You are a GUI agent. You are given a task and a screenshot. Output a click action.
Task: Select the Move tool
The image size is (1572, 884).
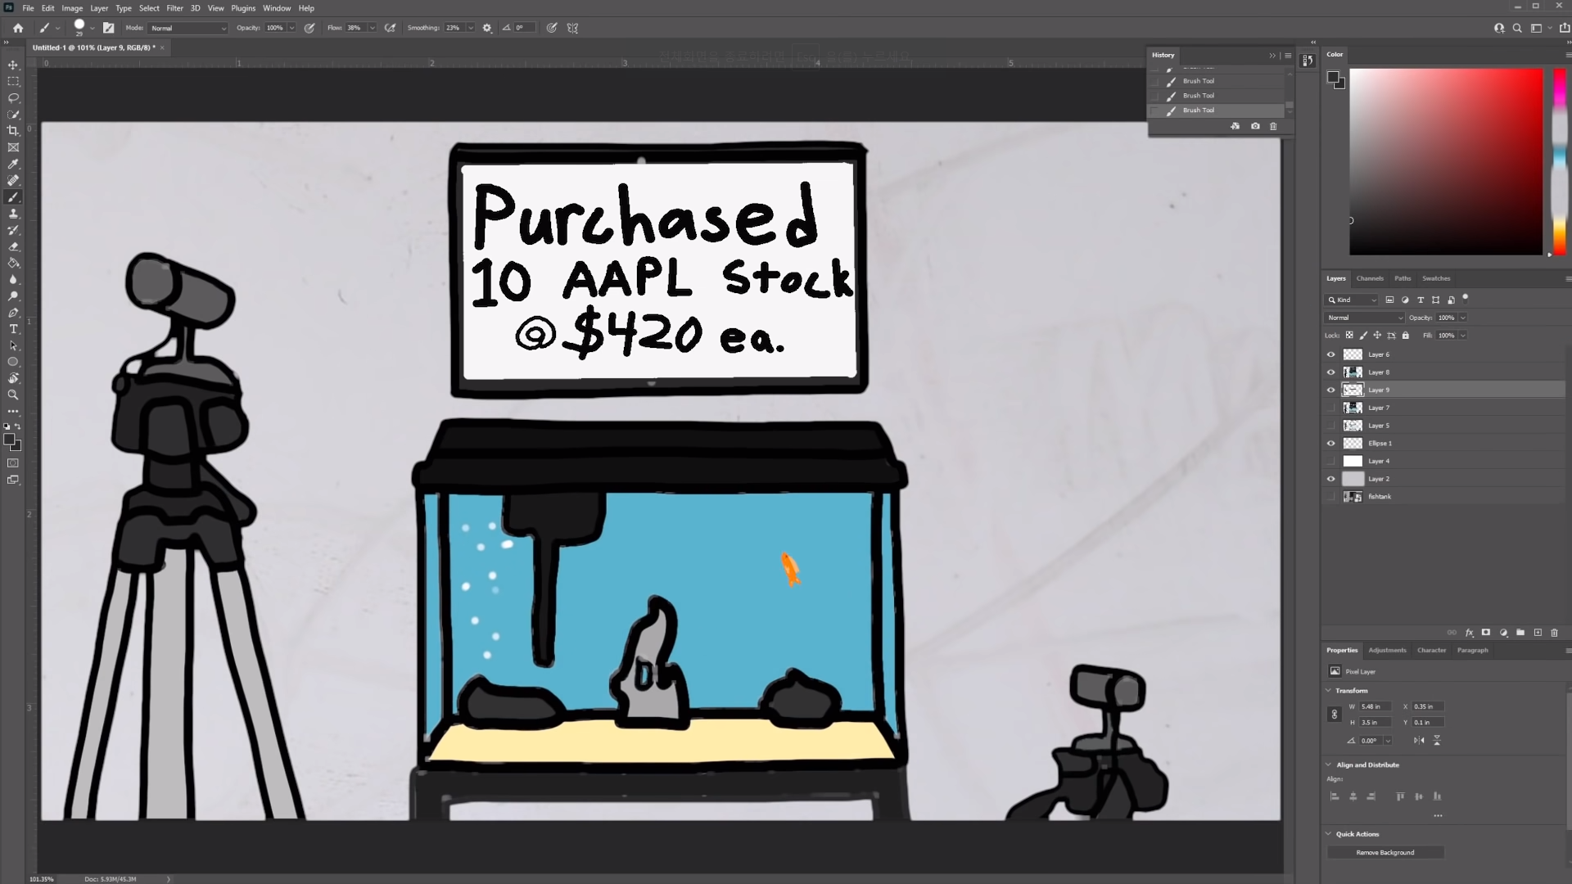pyautogui.click(x=13, y=65)
